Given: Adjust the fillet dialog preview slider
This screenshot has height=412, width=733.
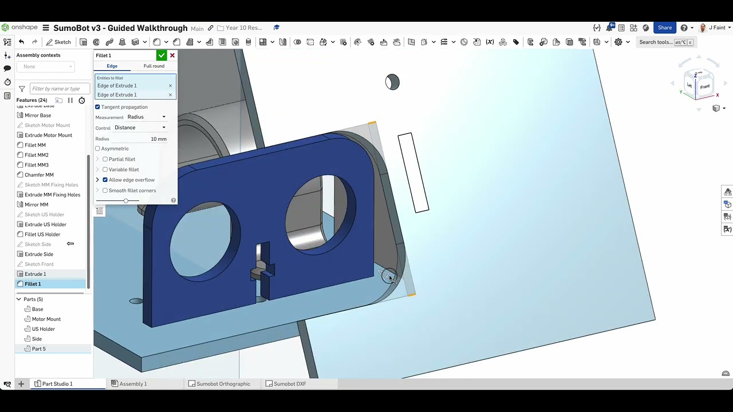Looking at the screenshot, I should tap(126, 201).
